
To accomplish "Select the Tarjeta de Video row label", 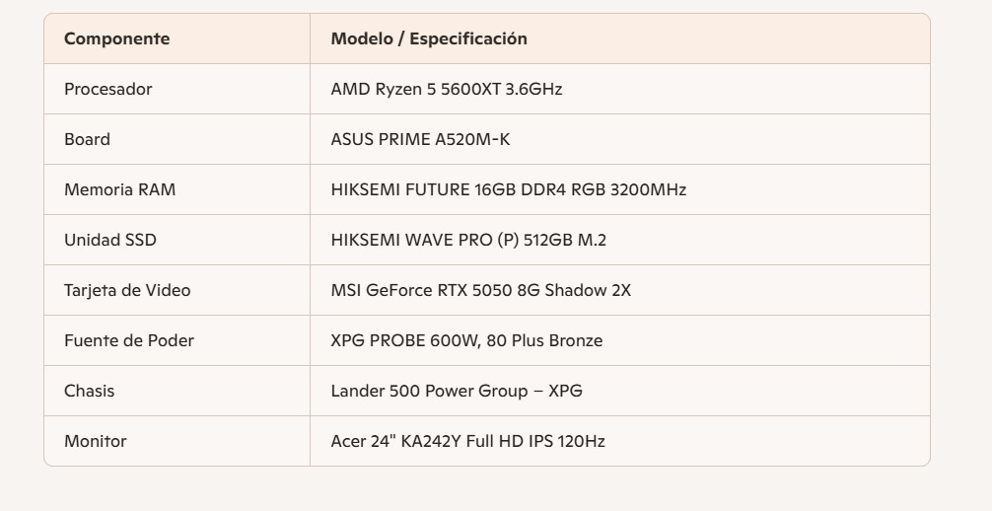I will [x=127, y=291].
